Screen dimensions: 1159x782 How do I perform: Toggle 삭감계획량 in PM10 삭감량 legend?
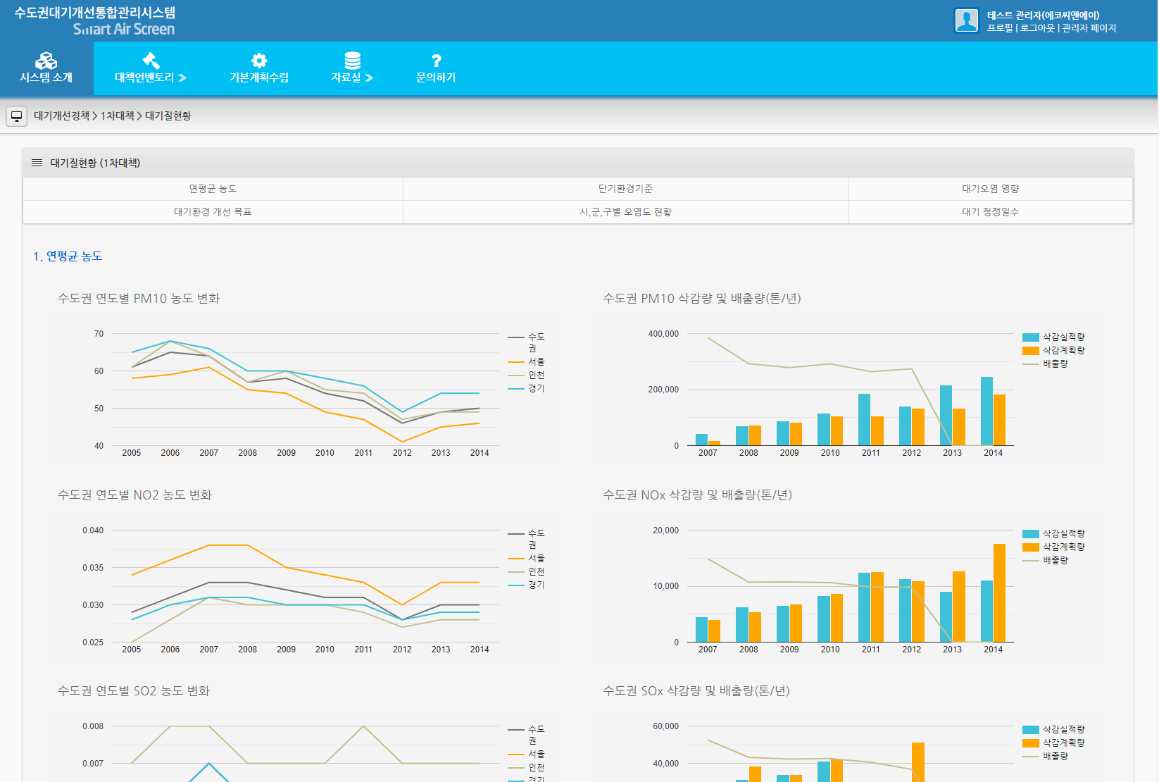click(x=1053, y=350)
